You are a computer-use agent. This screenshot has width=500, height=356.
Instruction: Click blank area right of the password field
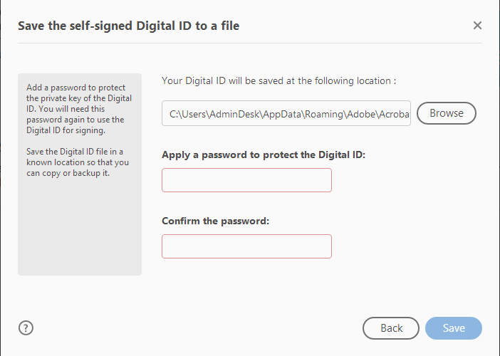(406, 180)
